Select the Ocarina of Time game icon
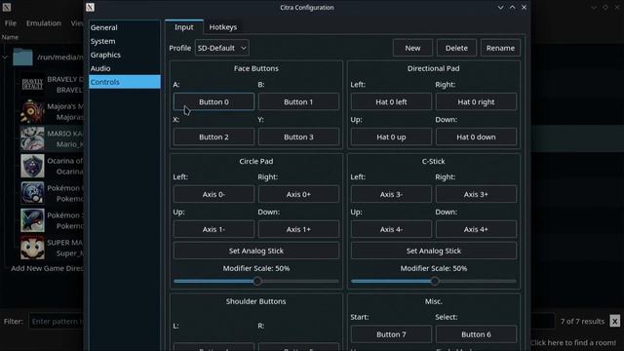This screenshot has height=351, width=624. 32,166
